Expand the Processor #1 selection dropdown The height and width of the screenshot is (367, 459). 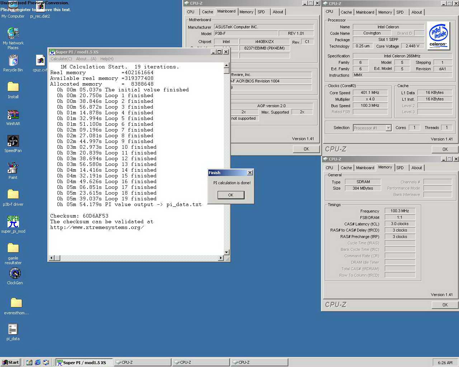tap(388, 128)
